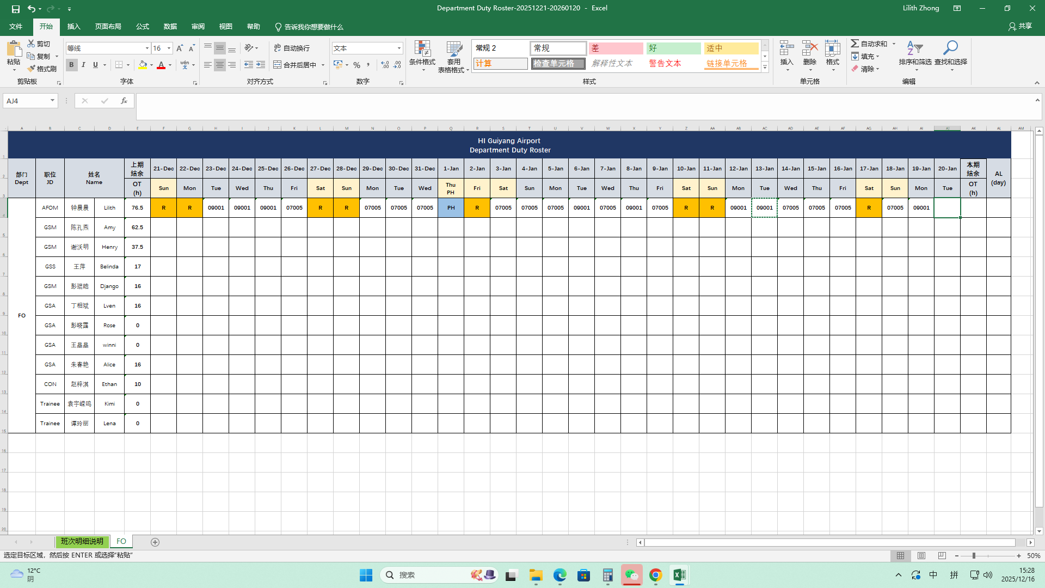Click the Merge and Center icon

click(x=278, y=65)
